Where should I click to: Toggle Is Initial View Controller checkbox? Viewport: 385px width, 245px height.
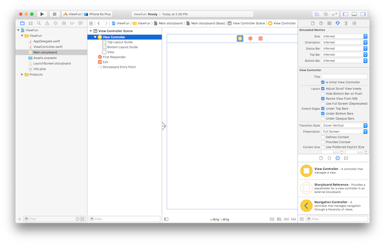(323, 82)
